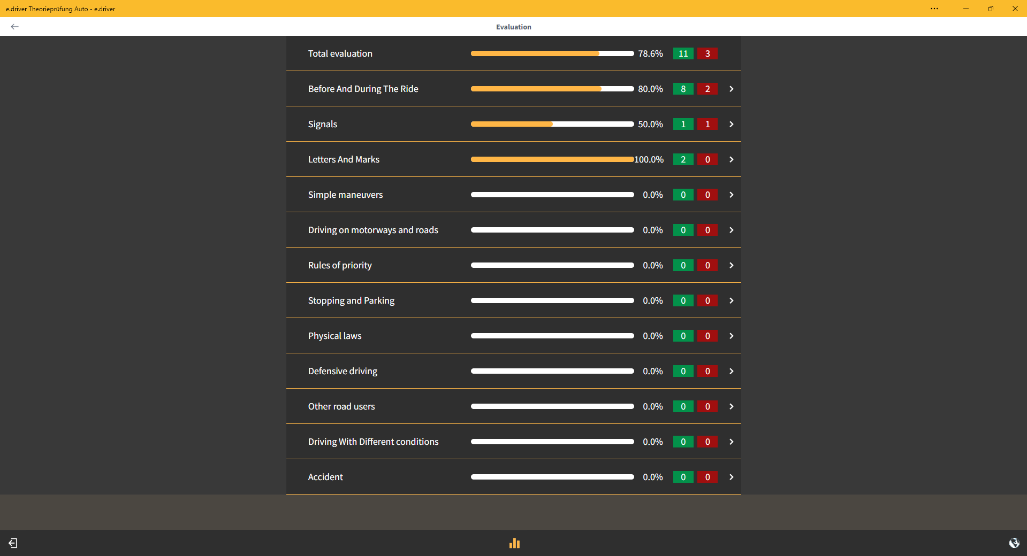Open Driving on motorways and roads
The width and height of the screenshot is (1027, 556).
pyautogui.click(x=373, y=230)
